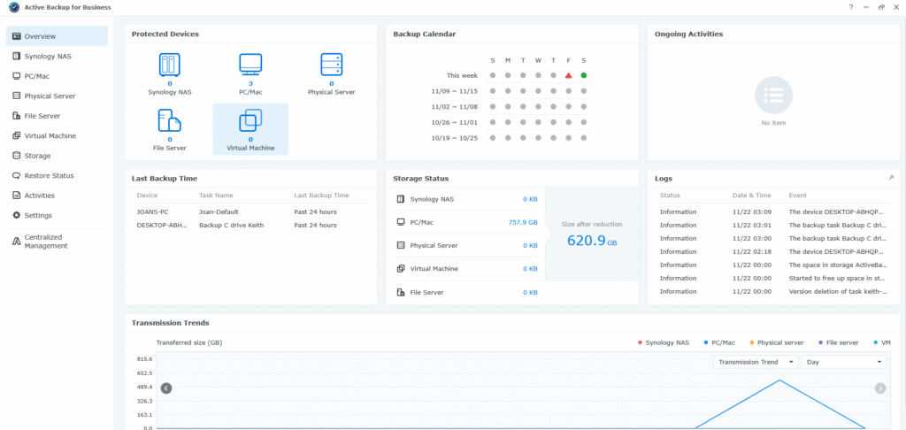Select the PC/Mac protected device icon
The width and height of the screenshot is (906, 430).
pos(250,65)
